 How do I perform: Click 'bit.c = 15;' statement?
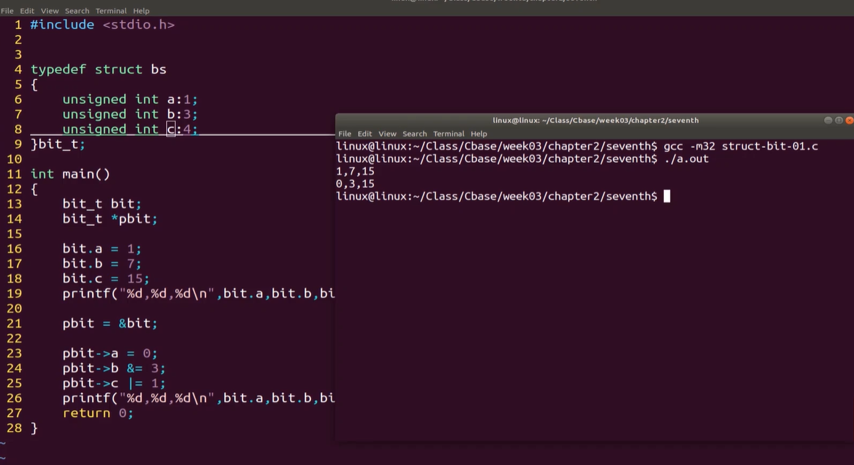tap(106, 279)
